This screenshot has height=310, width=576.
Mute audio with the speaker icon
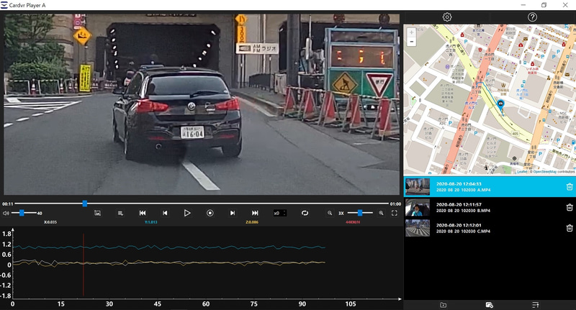click(6, 213)
